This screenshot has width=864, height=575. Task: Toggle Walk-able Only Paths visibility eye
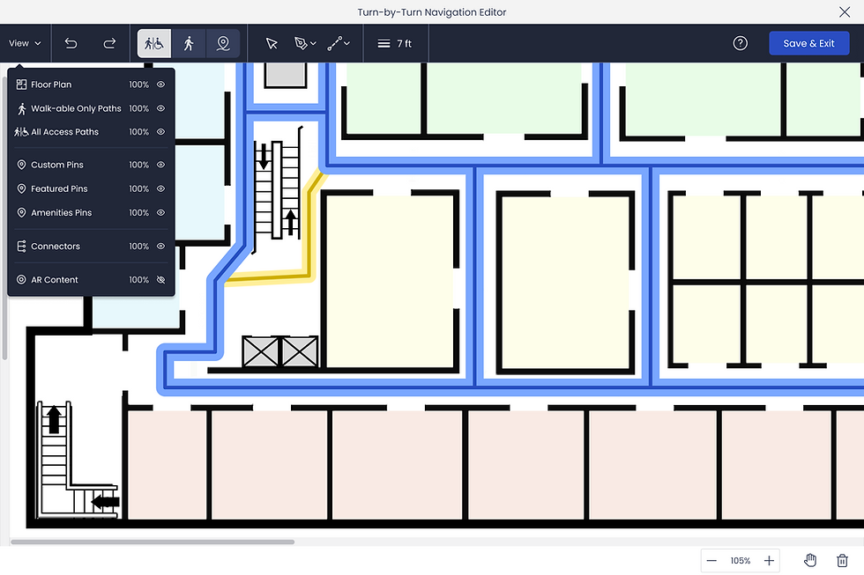pos(160,108)
